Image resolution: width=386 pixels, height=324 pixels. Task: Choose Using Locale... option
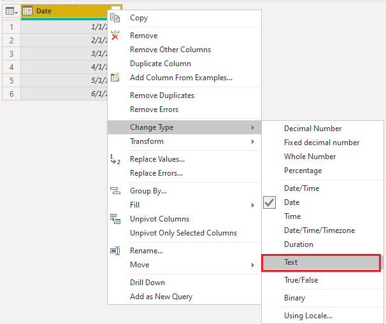pos(322,316)
